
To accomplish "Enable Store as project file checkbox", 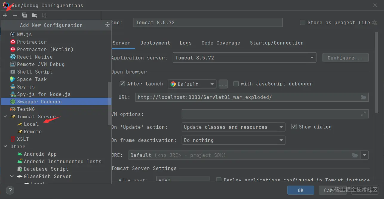I will point(302,22).
